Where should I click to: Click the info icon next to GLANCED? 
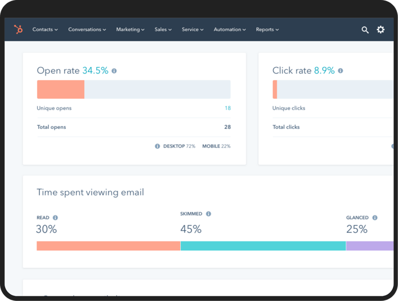(x=374, y=218)
